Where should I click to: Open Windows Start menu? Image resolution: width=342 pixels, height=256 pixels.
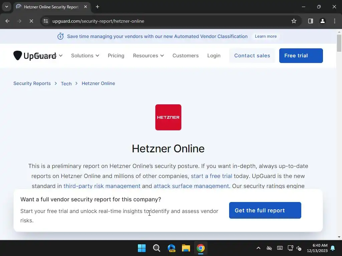pyautogui.click(x=142, y=248)
